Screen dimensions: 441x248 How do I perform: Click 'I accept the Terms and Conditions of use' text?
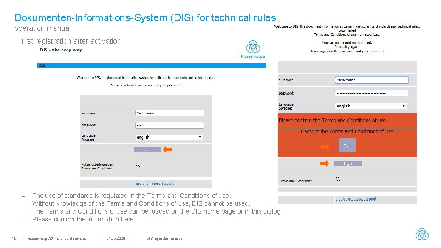point(347,131)
